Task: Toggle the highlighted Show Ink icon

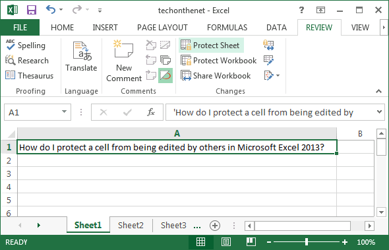Action: click(165, 75)
